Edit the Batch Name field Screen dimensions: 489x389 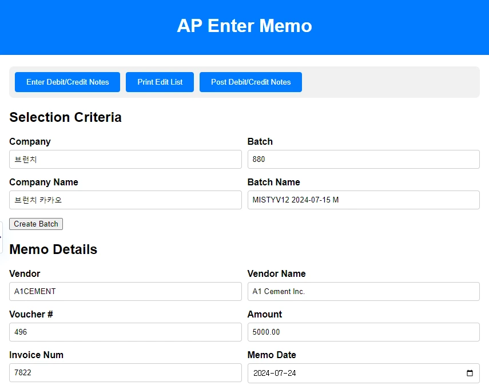click(x=363, y=200)
